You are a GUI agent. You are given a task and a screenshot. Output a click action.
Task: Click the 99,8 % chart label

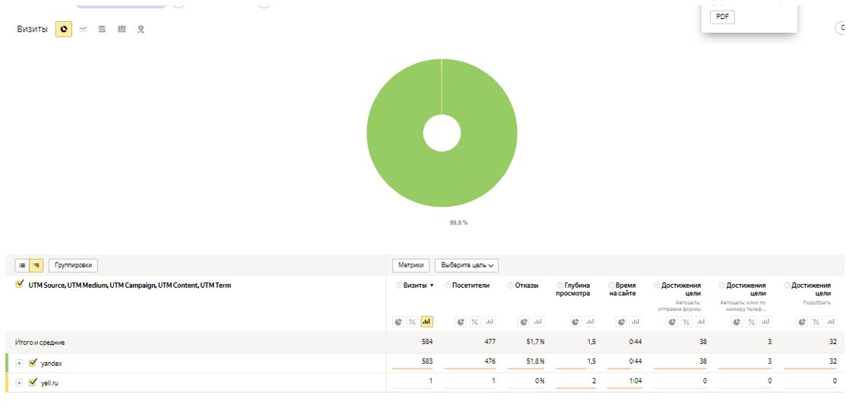[x=458, y=222]
